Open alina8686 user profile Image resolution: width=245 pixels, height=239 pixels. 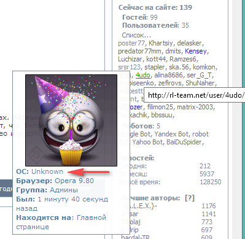pos(168,75)
